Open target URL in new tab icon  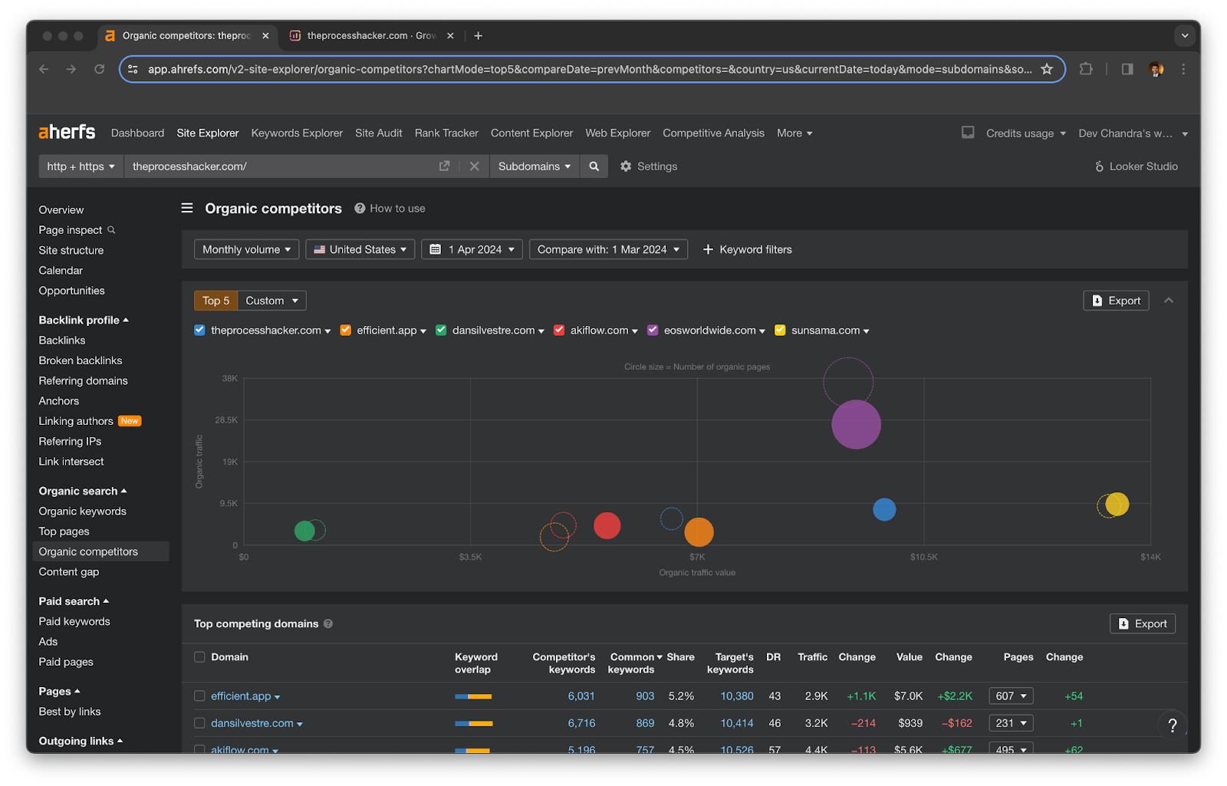tap(444, 166)
